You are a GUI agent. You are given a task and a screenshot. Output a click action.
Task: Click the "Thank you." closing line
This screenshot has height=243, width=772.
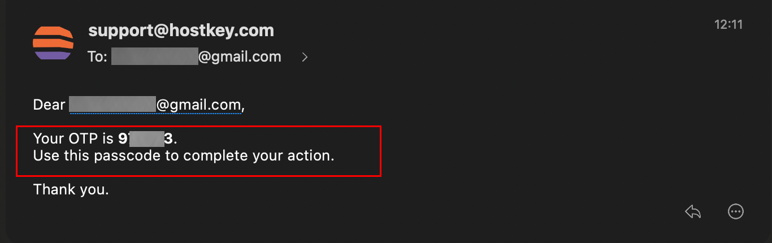point(71,189)
